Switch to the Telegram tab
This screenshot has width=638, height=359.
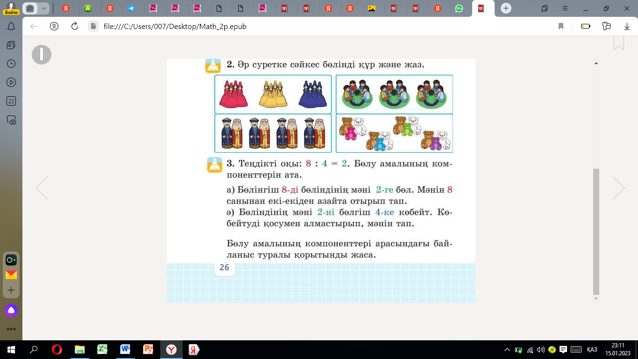pyautogui.click(x=131, y=8)
